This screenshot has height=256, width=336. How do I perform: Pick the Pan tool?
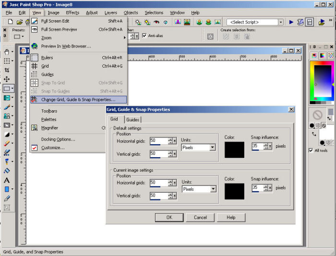pos(7,52)
